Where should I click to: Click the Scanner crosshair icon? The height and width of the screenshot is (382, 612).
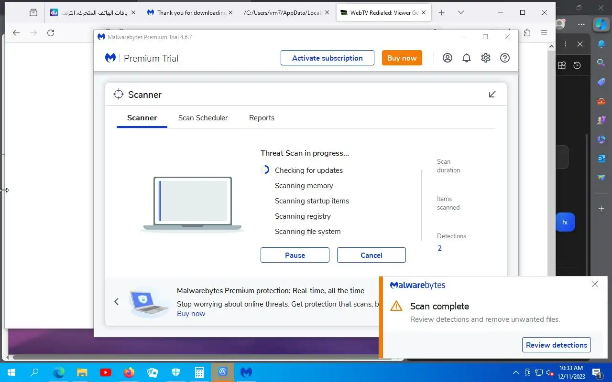[118, 95]
